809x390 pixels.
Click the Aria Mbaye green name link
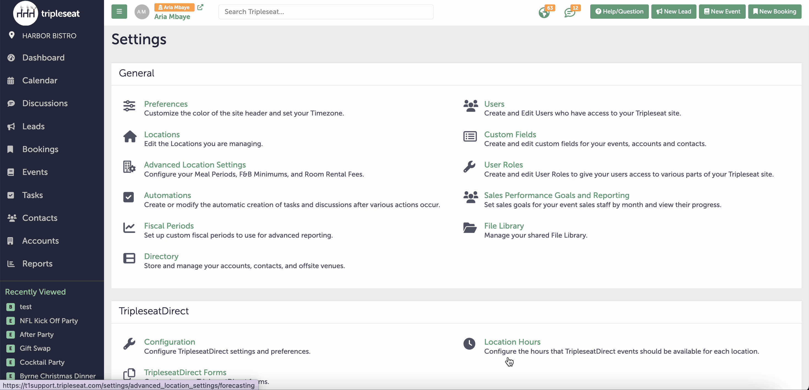click(x=172, y=17)
